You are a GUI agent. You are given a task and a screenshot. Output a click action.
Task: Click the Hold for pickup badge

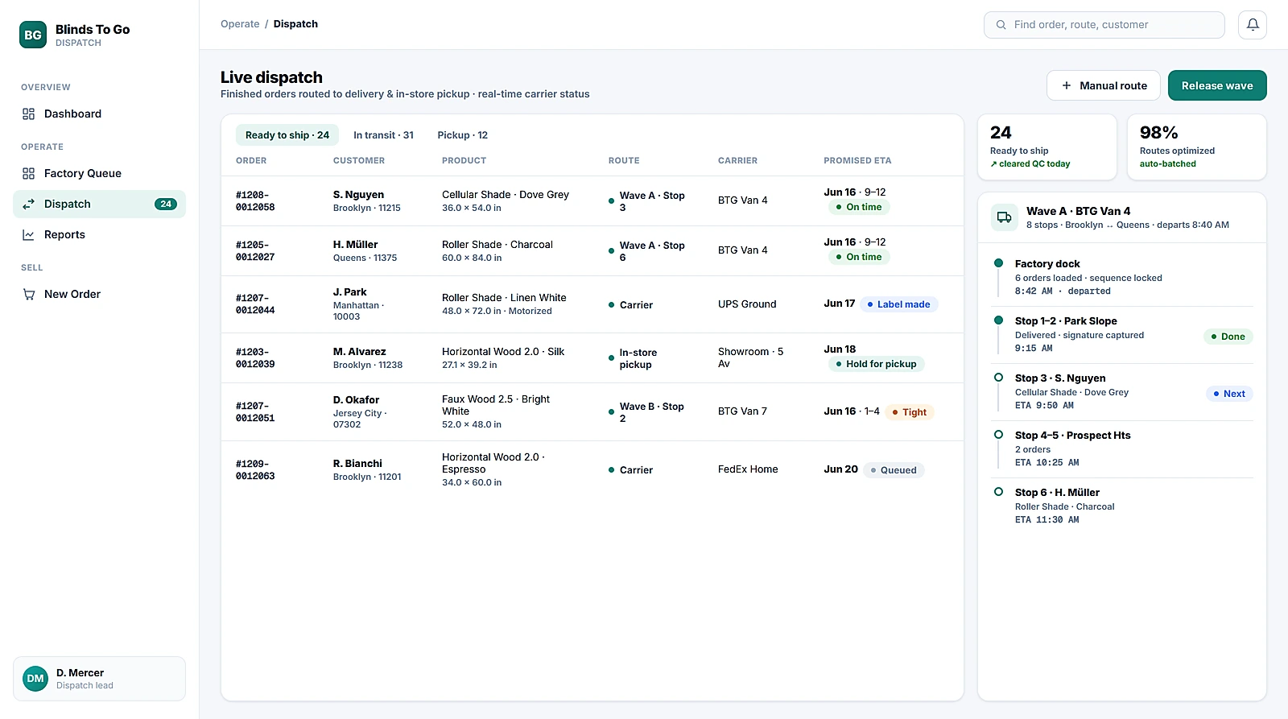(876, 364)
